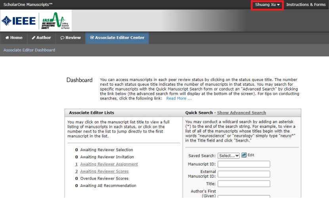This screenshot has width=329, height=198.
Task: Click the IAS Industry Applications Society logo
Action: [57, 21]
